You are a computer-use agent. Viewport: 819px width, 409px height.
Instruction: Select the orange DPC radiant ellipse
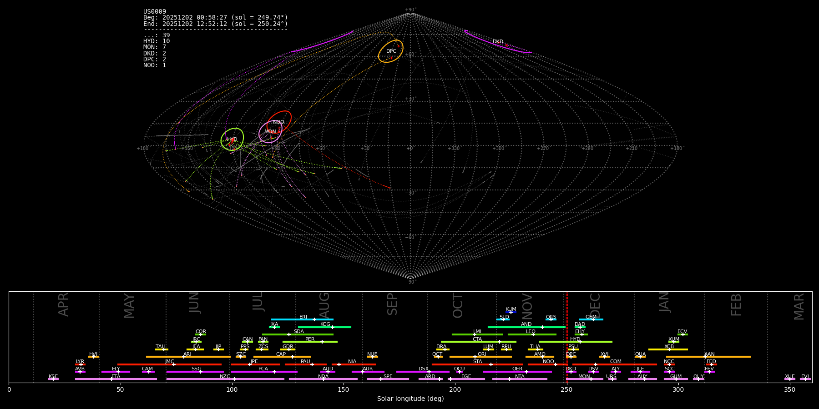tap(391, 51)
